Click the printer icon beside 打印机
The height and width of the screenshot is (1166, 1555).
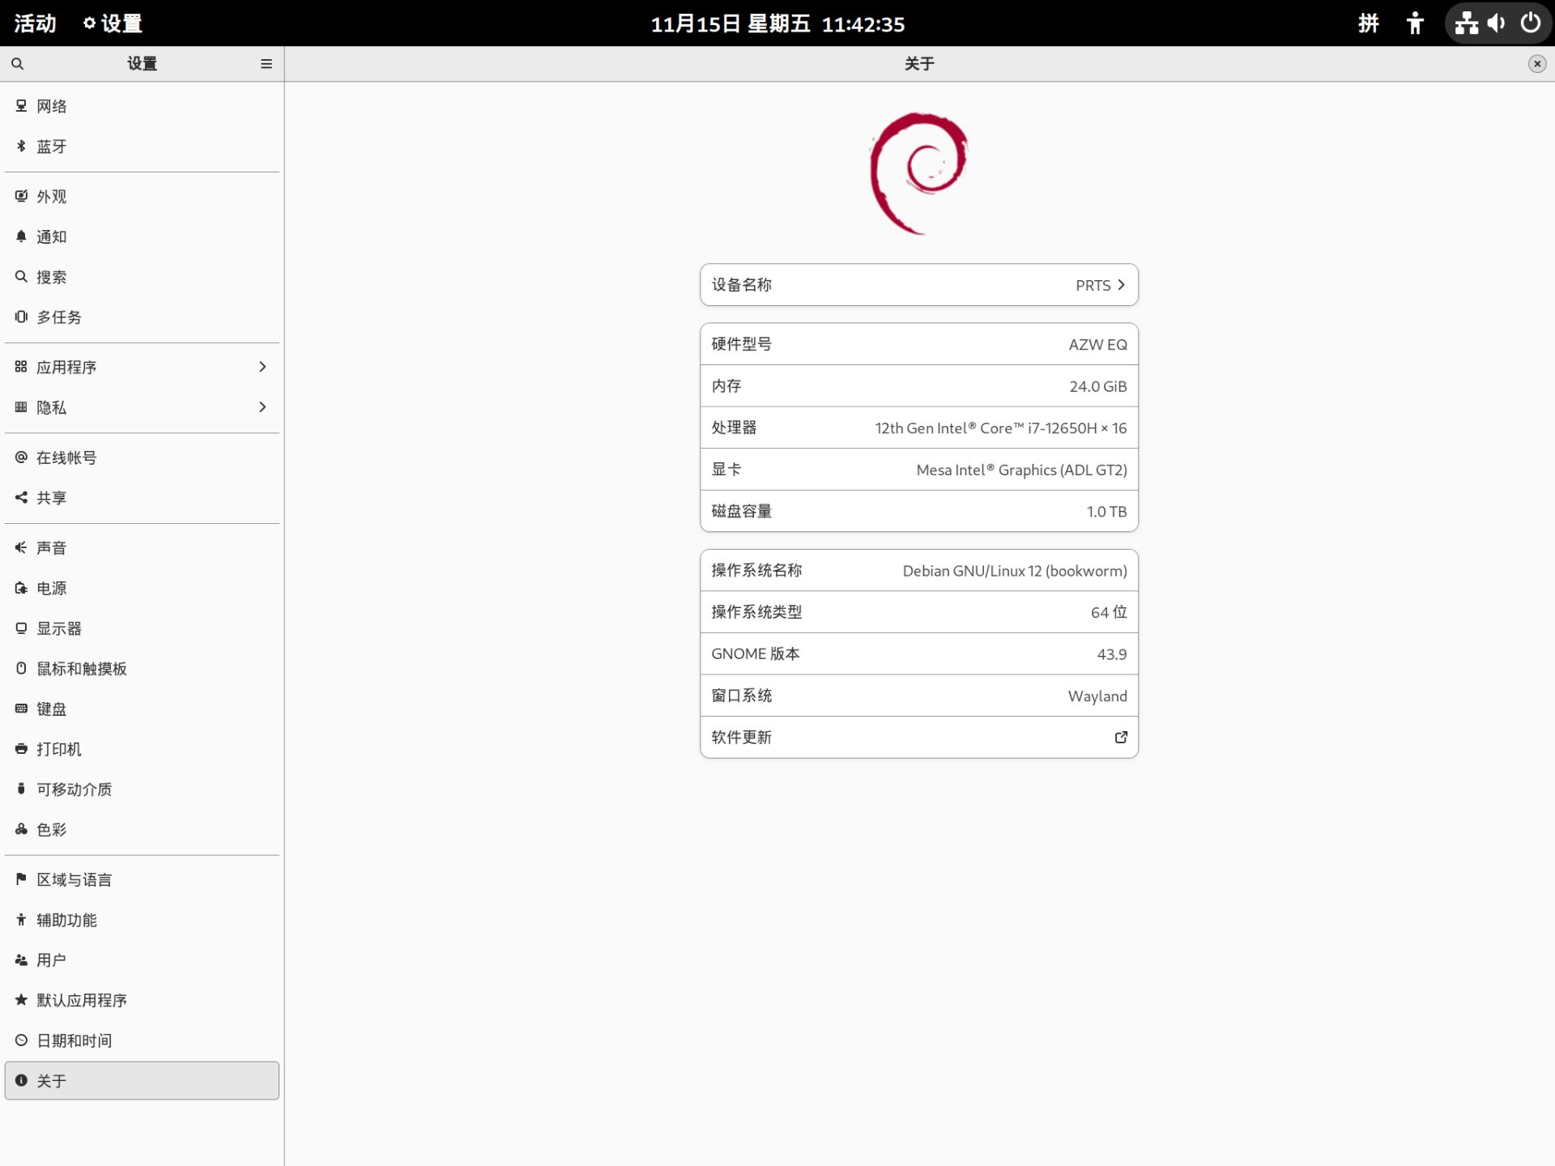21,749
